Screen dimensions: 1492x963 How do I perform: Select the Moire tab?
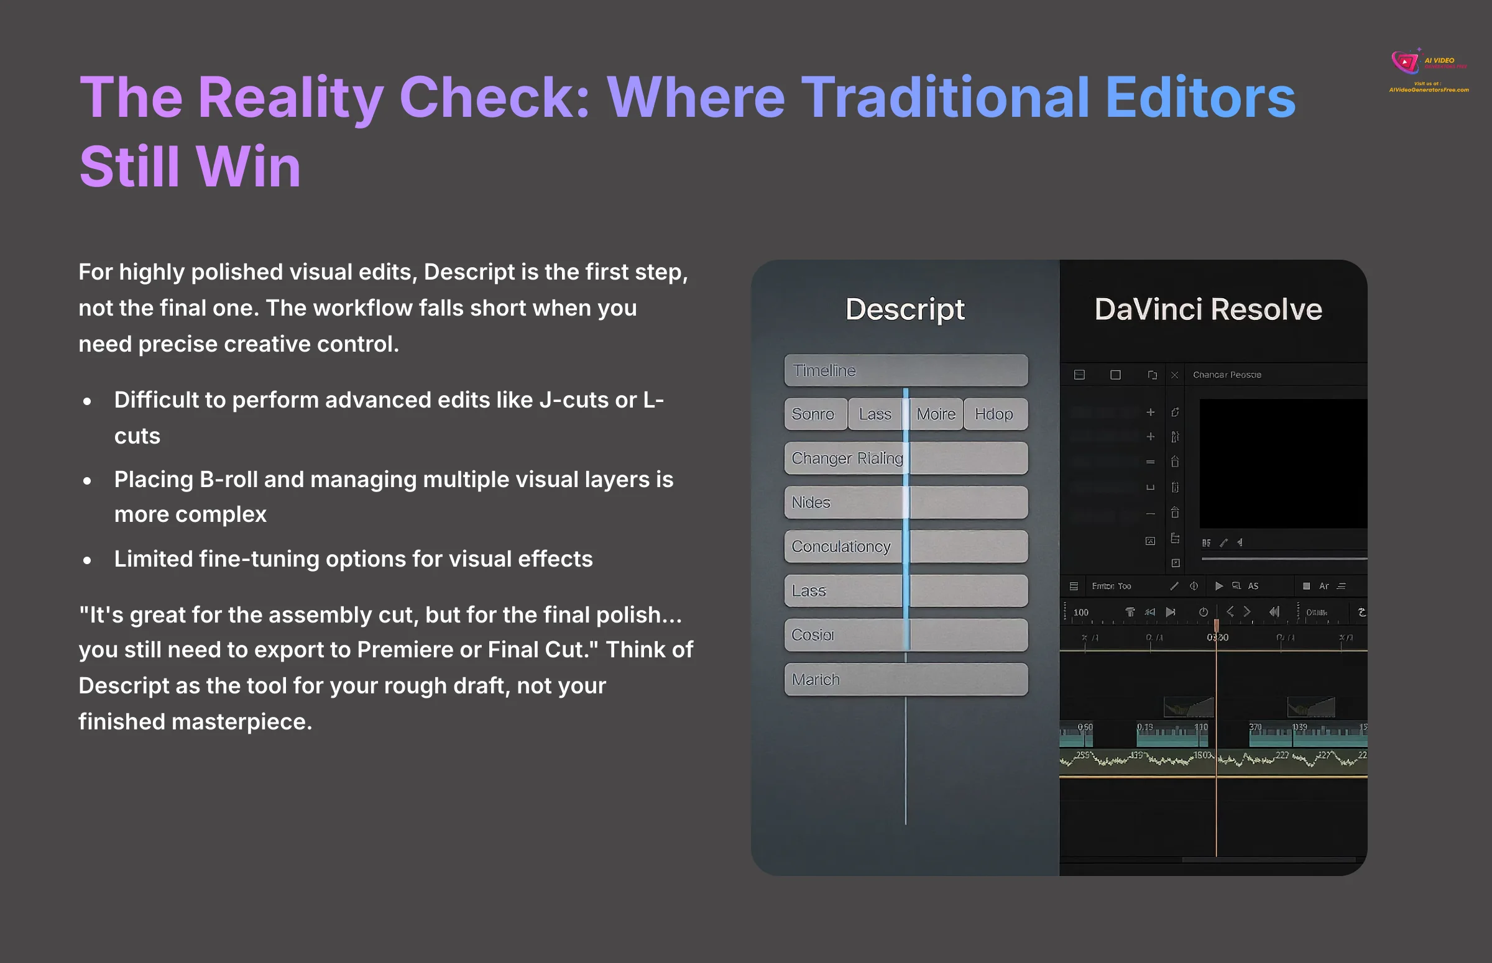click(x=936, y=414)
